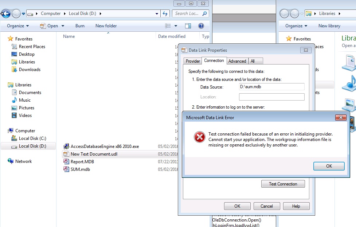This screenshot has height=227, width=356.
Task: Open the Videos library
Action: pos(25,116)
